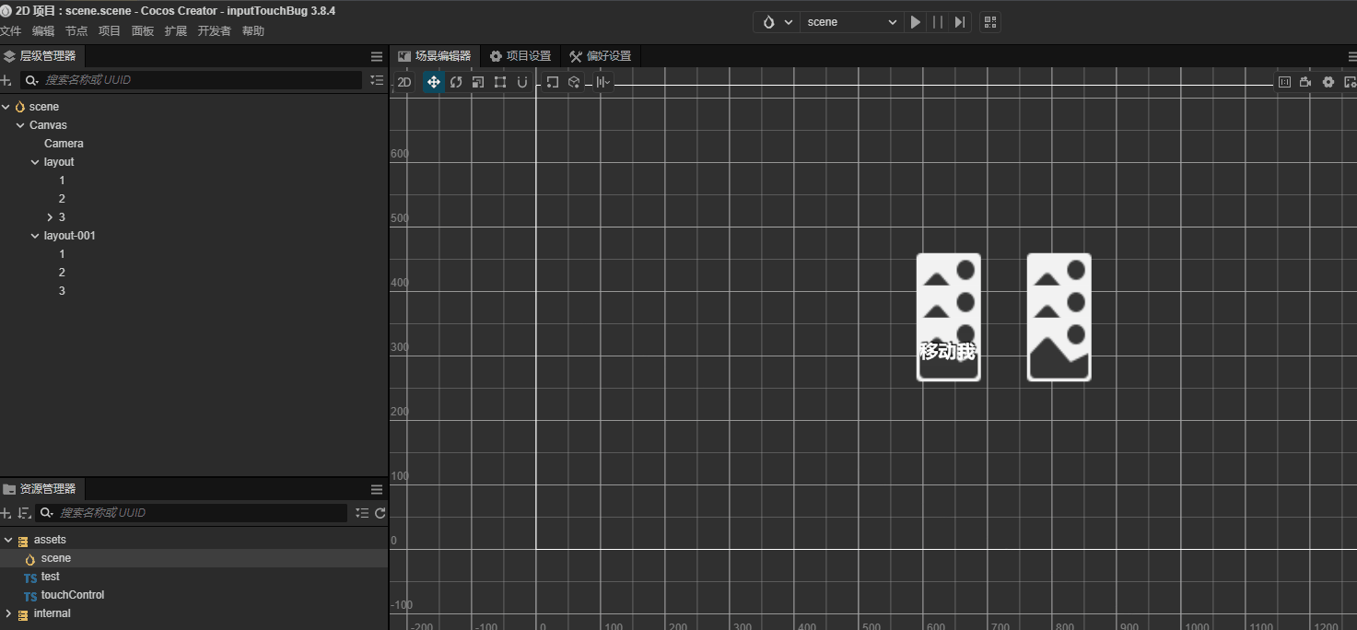Toggle the Hierarchy expand/collapse-all icon
This screenshot has width=1357, height=630.
click(377, 80)
